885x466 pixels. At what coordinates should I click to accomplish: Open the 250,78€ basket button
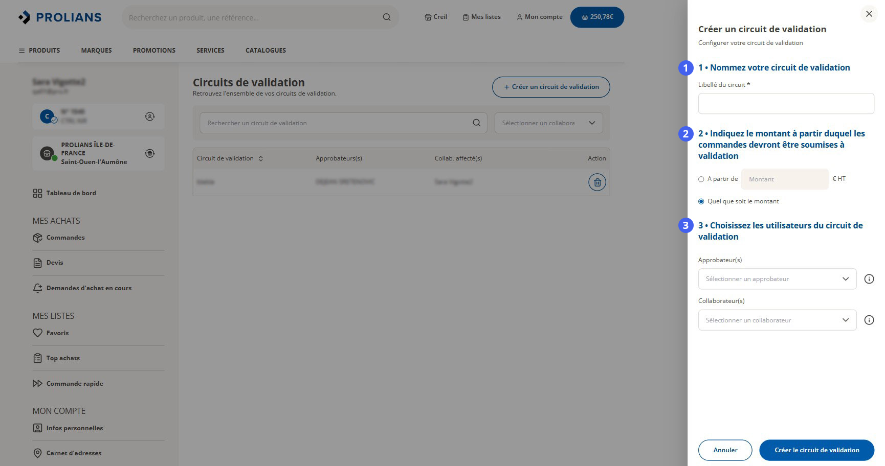pyautogui.click(x=597, y=17)
